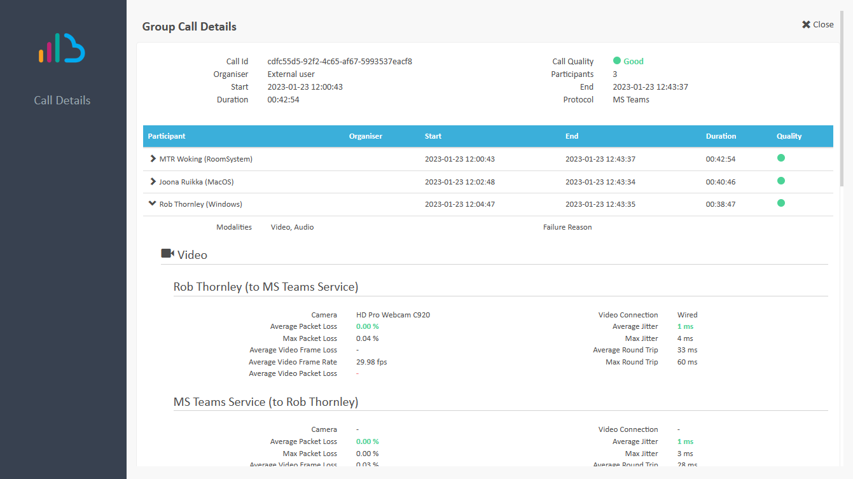
Task: Click Joona Ruikka (MacOS) participant name
Action: click(197, 182)
